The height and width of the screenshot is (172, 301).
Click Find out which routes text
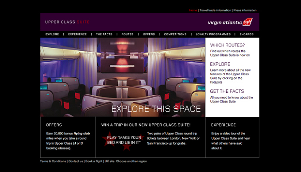[x=230, y=53]
